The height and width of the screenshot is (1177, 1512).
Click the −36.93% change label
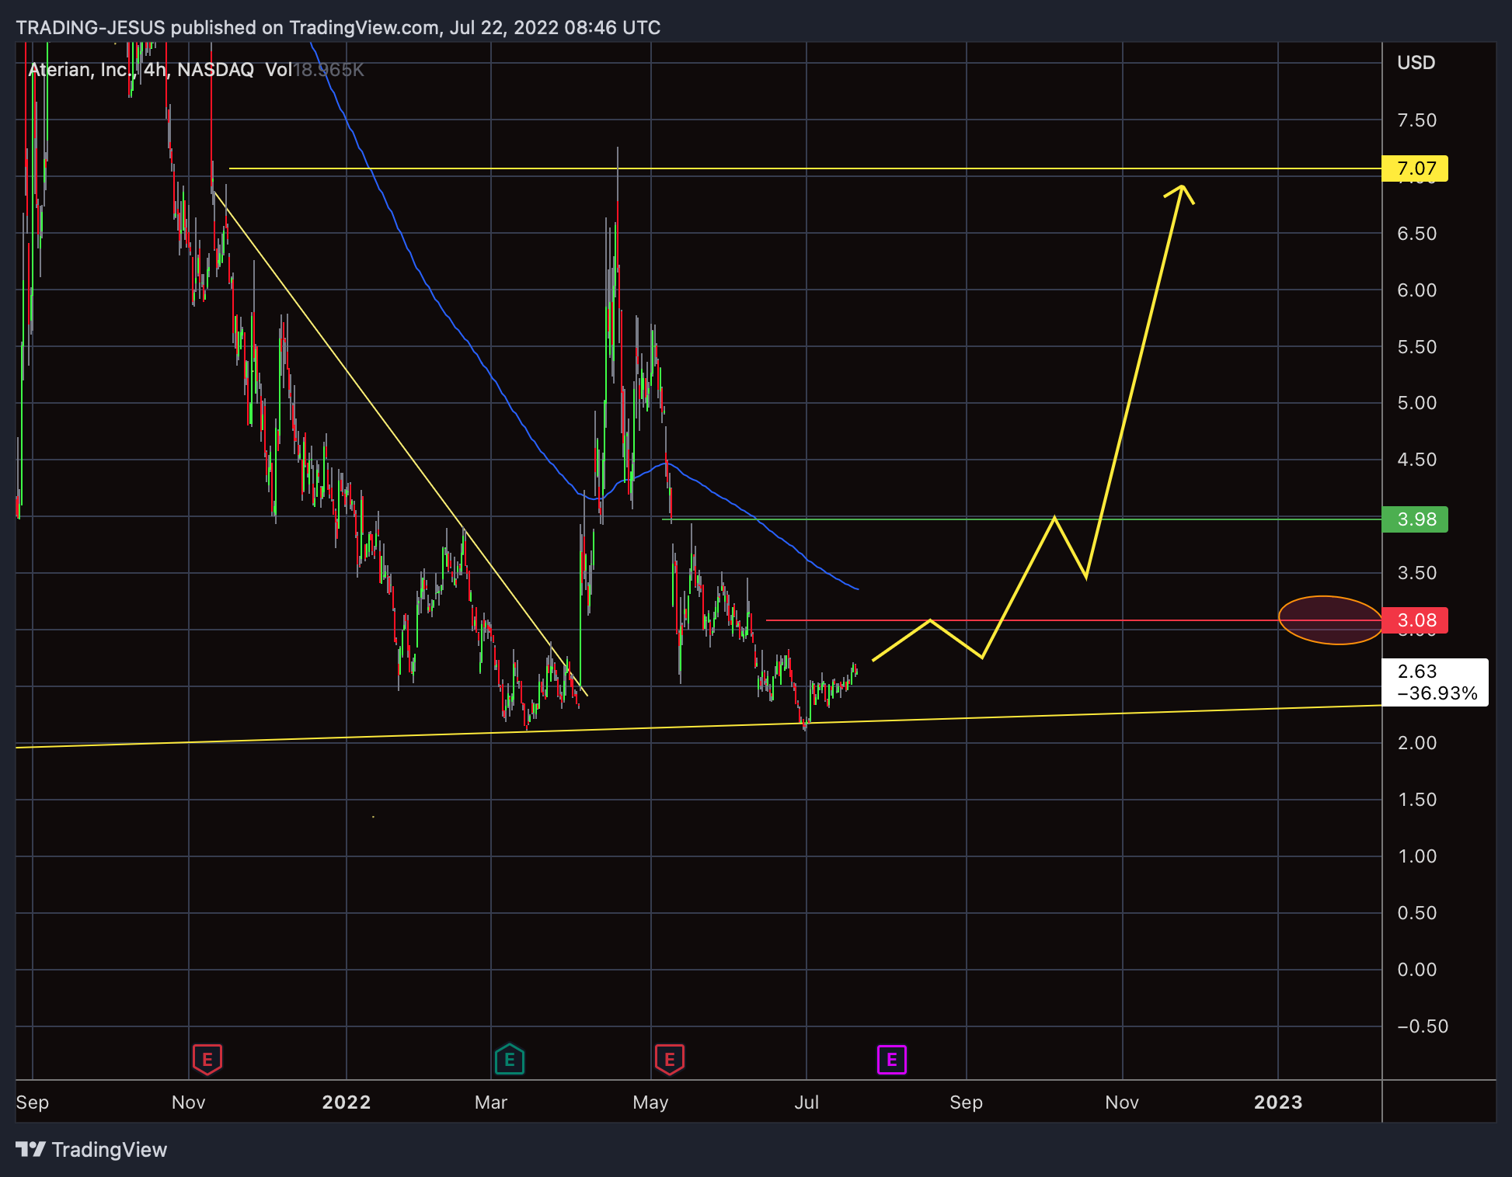pos(1437,693)
